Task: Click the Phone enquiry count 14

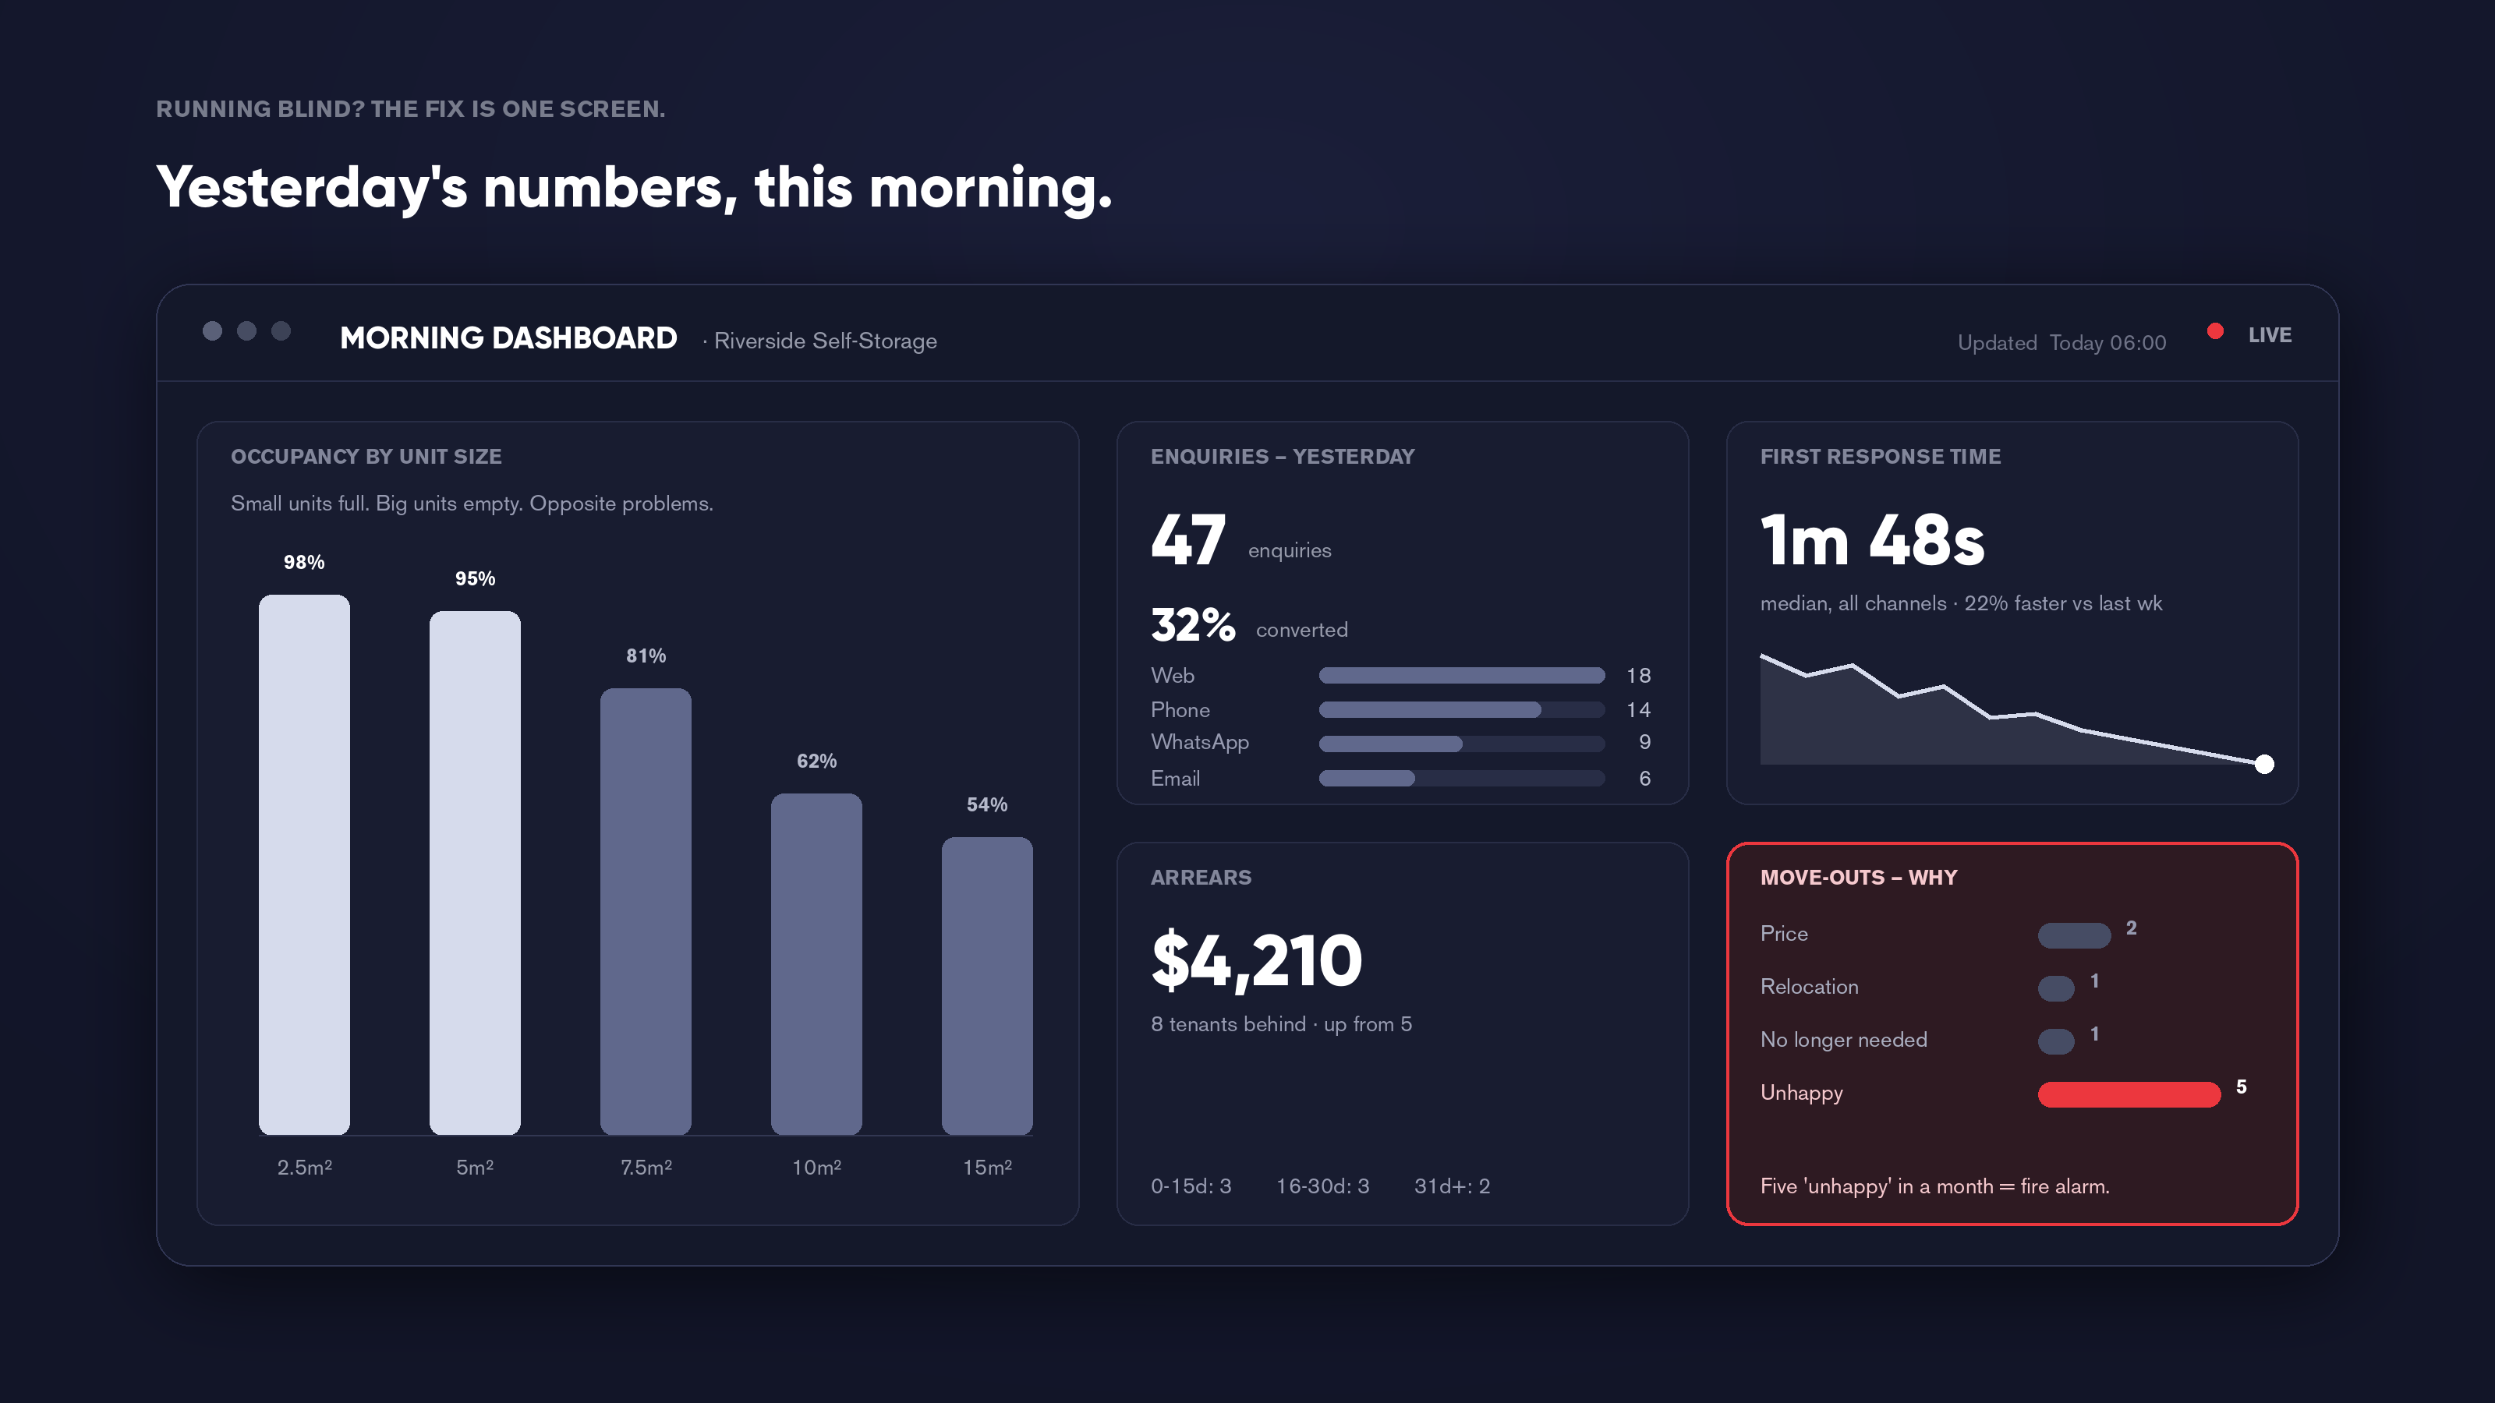Action: tap(1638, 711)
